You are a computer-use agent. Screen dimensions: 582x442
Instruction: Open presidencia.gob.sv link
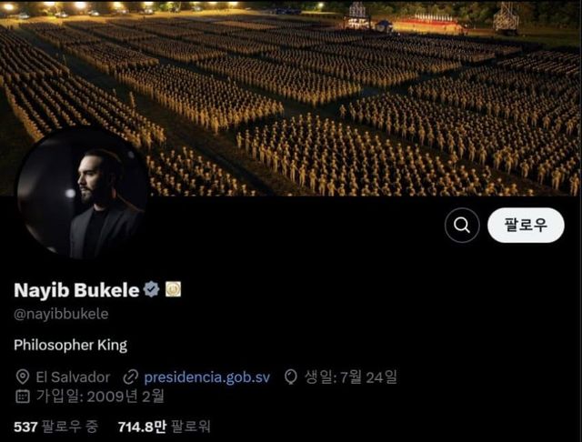pos(206,377)
